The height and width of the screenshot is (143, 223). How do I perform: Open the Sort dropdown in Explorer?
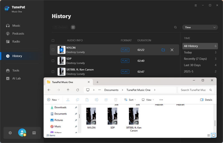pos(130,100)
